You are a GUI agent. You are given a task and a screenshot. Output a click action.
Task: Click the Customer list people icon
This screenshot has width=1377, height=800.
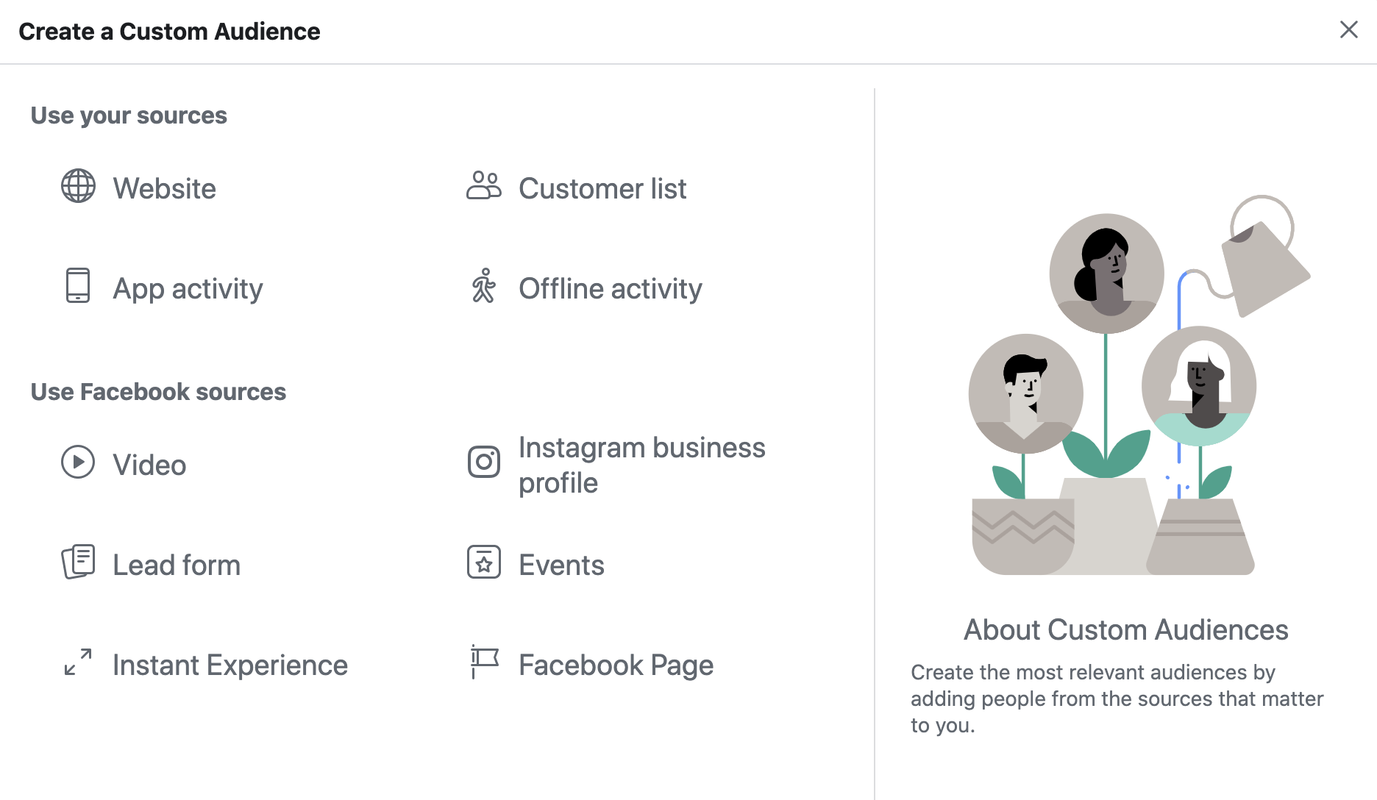484,186
